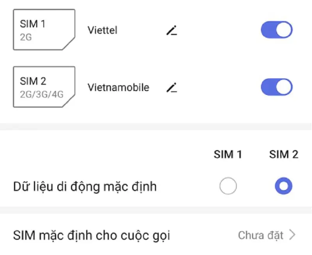Click the SIM 2 card icon showing 2G/3G/4G
Screen dimensions: 312x255
[44, 87]
